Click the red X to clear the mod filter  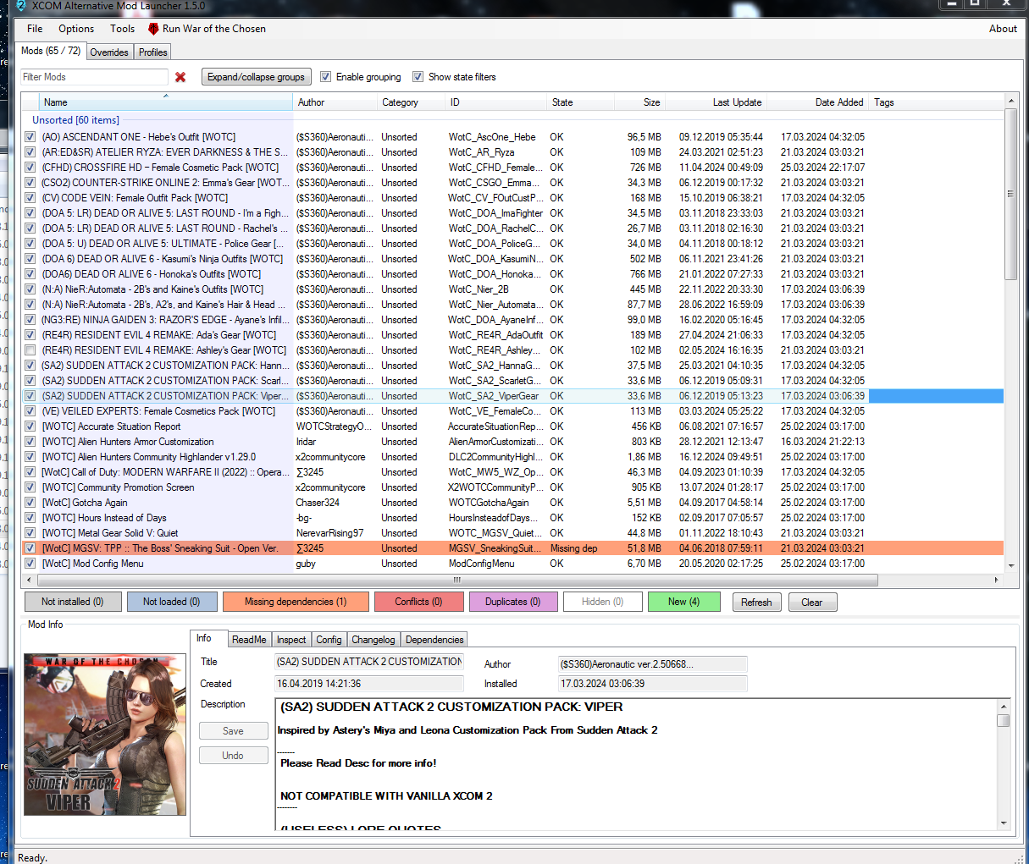tap(180, 77)
